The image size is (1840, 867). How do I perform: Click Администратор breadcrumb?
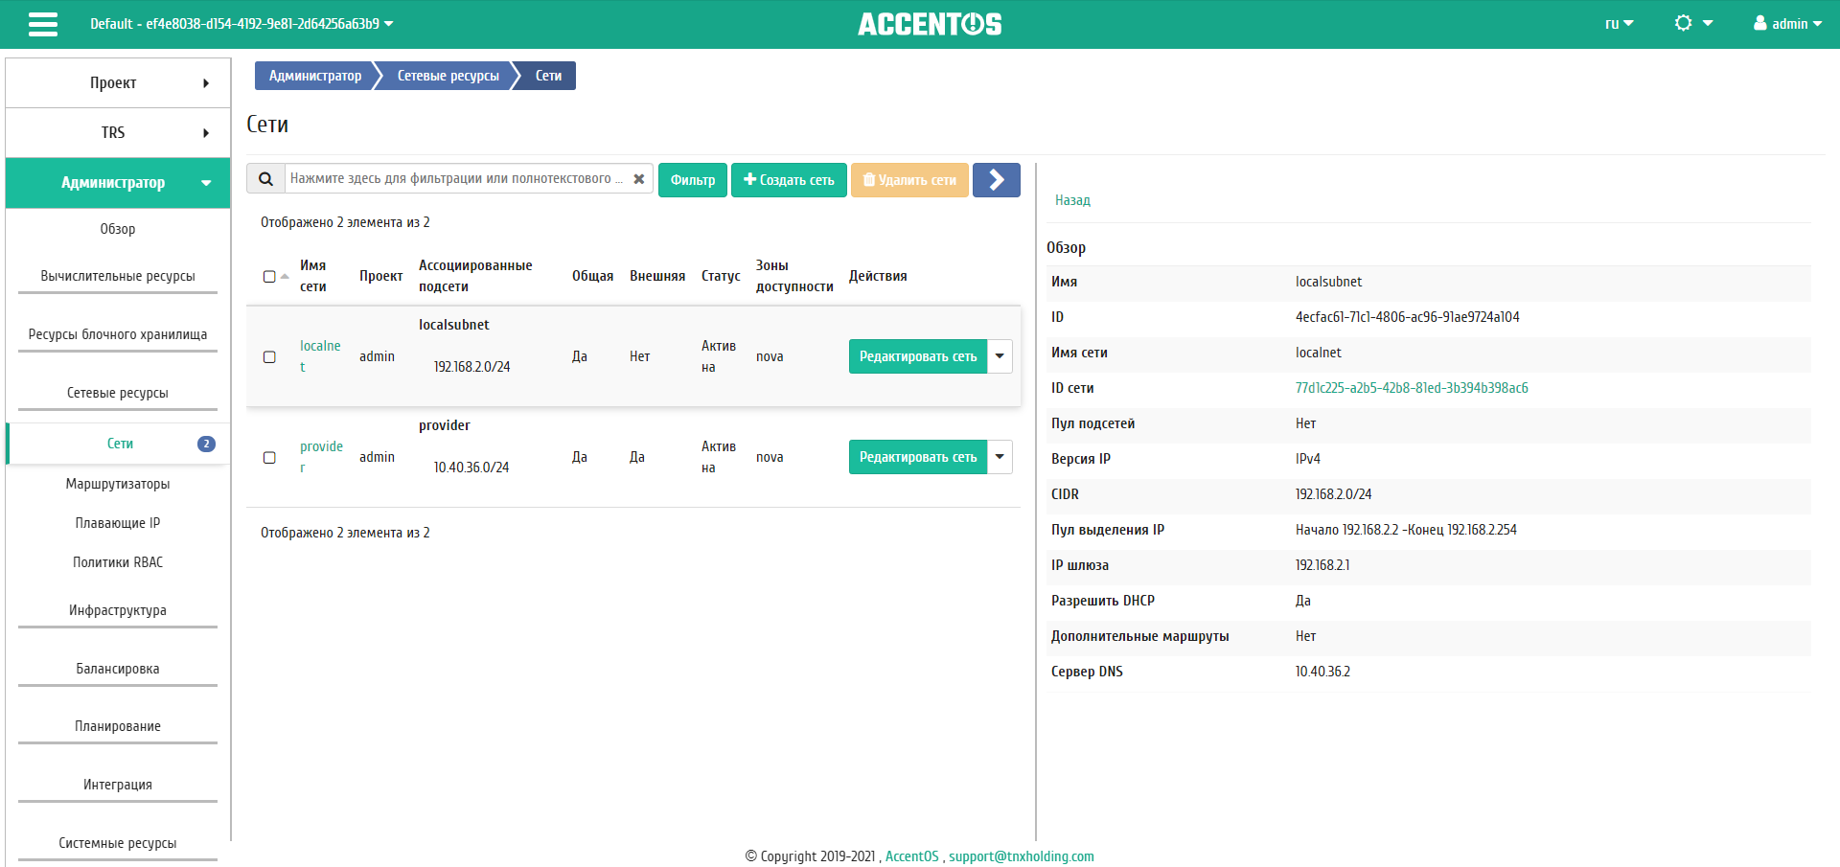click(315, 76)
